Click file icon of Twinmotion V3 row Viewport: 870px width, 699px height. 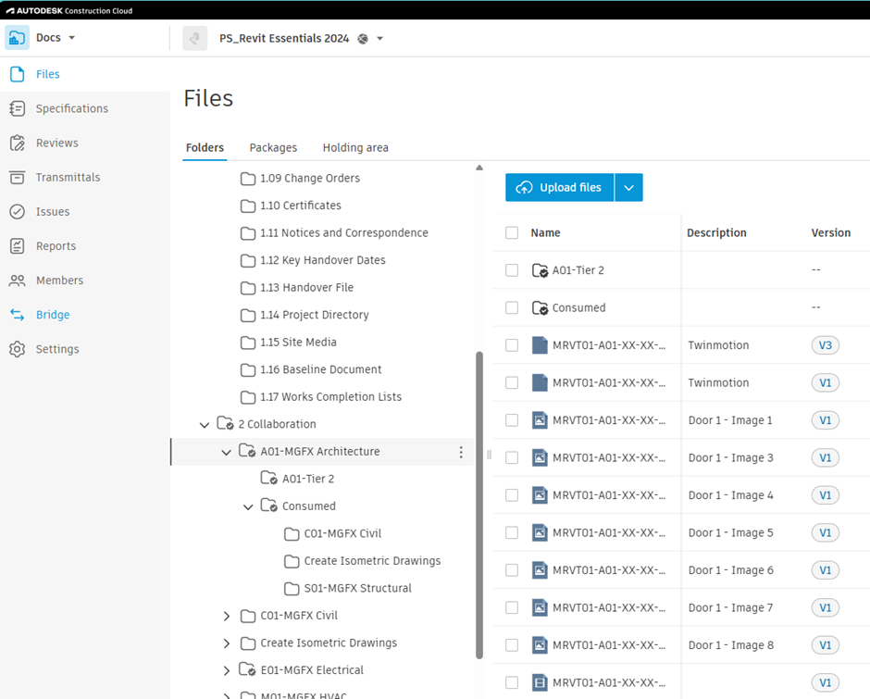[x=540, y=345]
